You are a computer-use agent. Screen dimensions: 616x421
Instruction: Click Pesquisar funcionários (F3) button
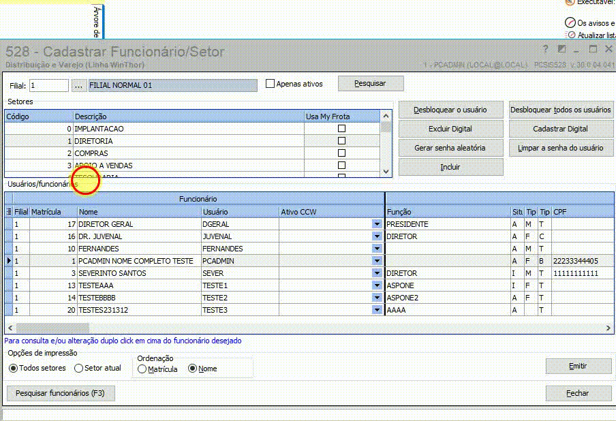(61, 393)
